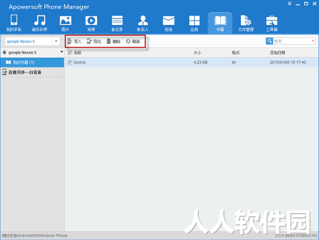The height and width of the screenshot is (240, 319).
Task: Click the Delete (删除) trash button
Action: [x=114, y=41]
